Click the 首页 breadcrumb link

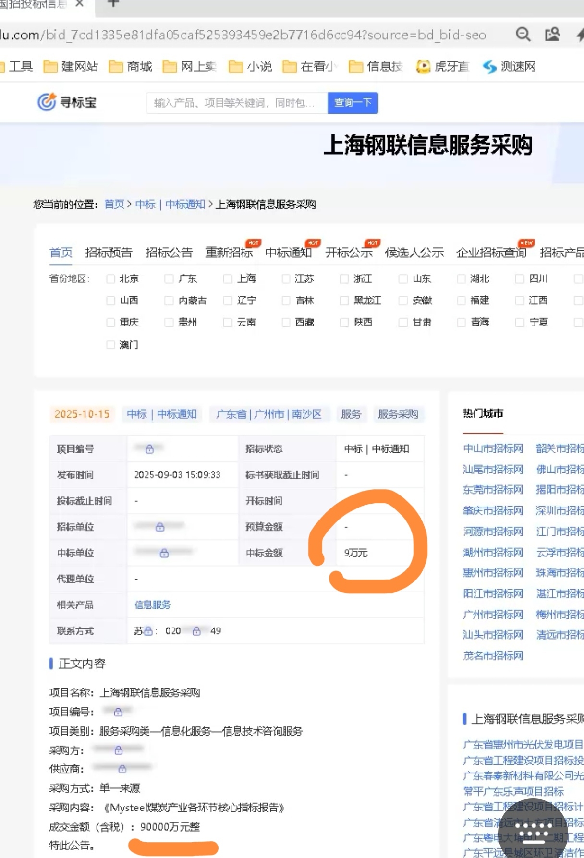coord(114,204)
